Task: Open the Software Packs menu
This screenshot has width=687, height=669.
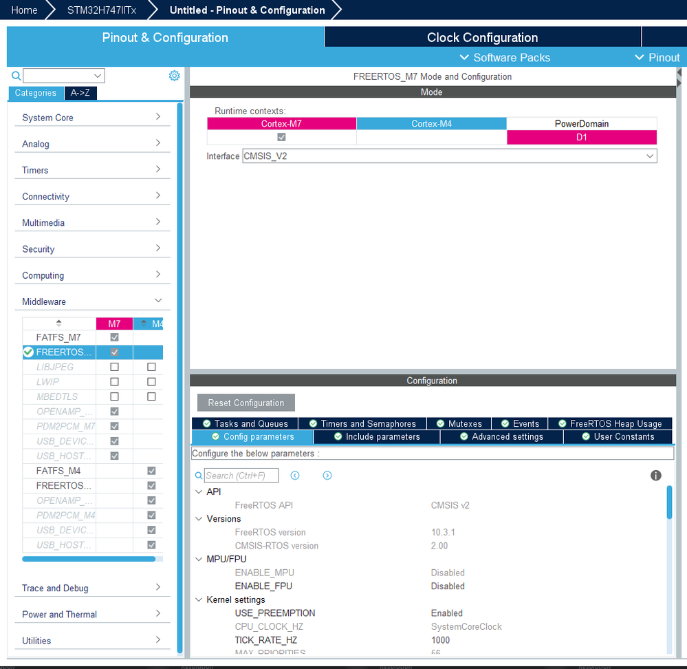Action: (x=505, y=57)
